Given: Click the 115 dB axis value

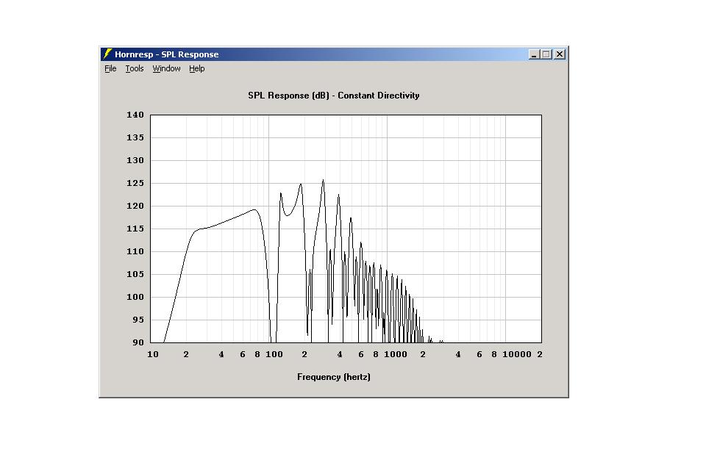Looking at the screenshot, I should 135,229.
